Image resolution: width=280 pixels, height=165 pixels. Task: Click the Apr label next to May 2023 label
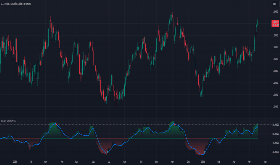tap(62, 162)
